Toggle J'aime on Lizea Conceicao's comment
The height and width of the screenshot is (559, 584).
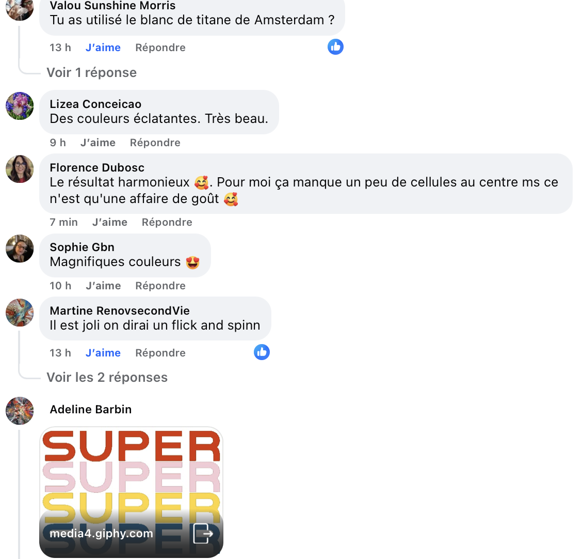[x=98, y=143]
